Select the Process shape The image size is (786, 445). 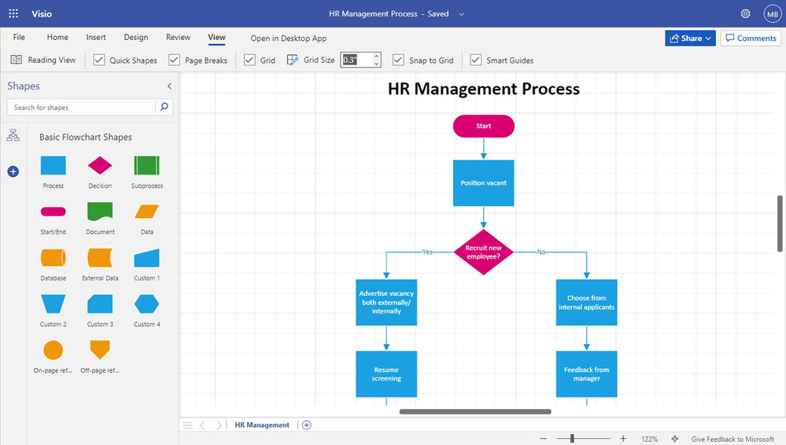click(54, 165)
